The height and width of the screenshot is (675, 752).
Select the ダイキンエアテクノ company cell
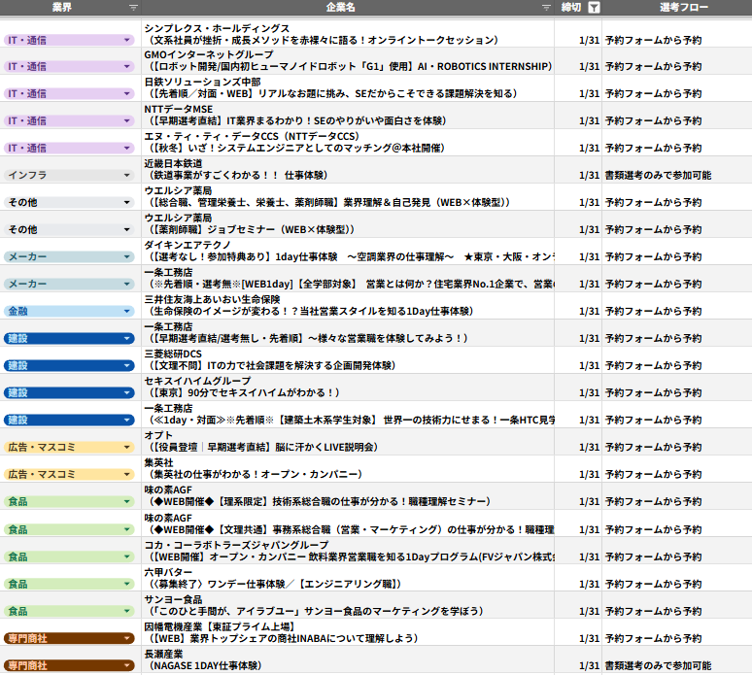coord(348,252)
